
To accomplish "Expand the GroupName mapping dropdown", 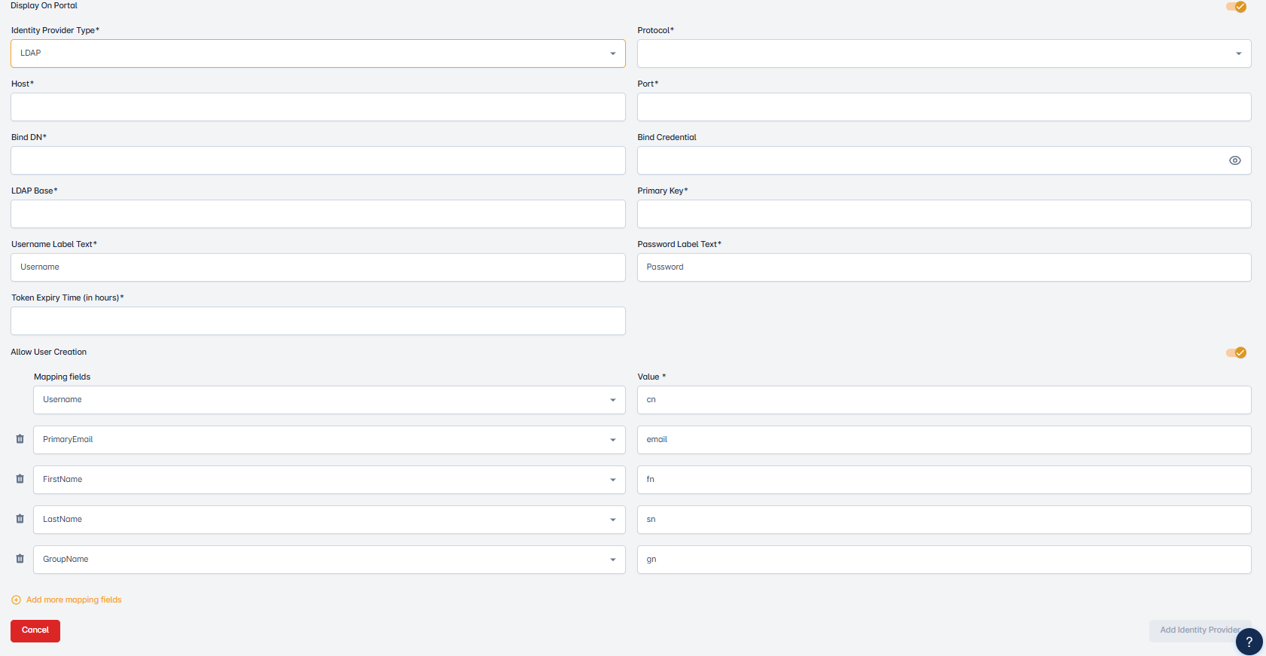I will (329, 560).
